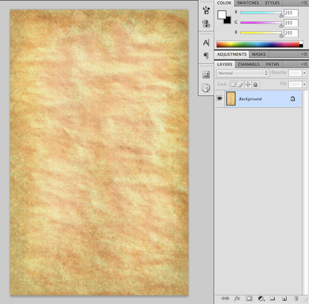
Task: Open the blend mode Normal dropdown
Action: (243, 73)
